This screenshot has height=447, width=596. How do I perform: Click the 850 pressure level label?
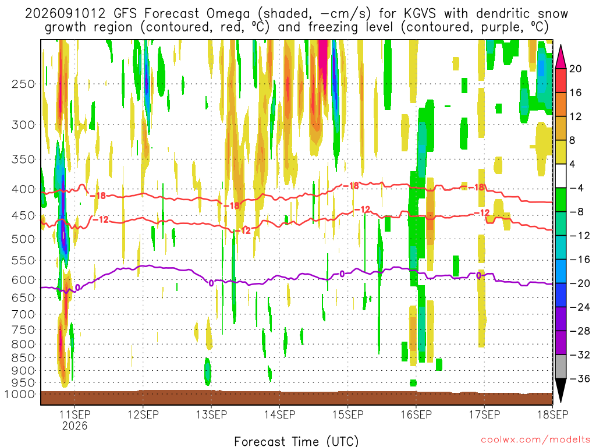click(x=23, y=358)
